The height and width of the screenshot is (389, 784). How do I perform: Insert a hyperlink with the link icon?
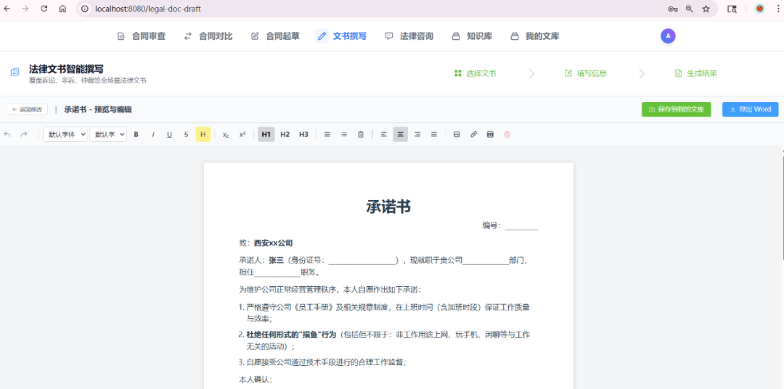point(473,134)
